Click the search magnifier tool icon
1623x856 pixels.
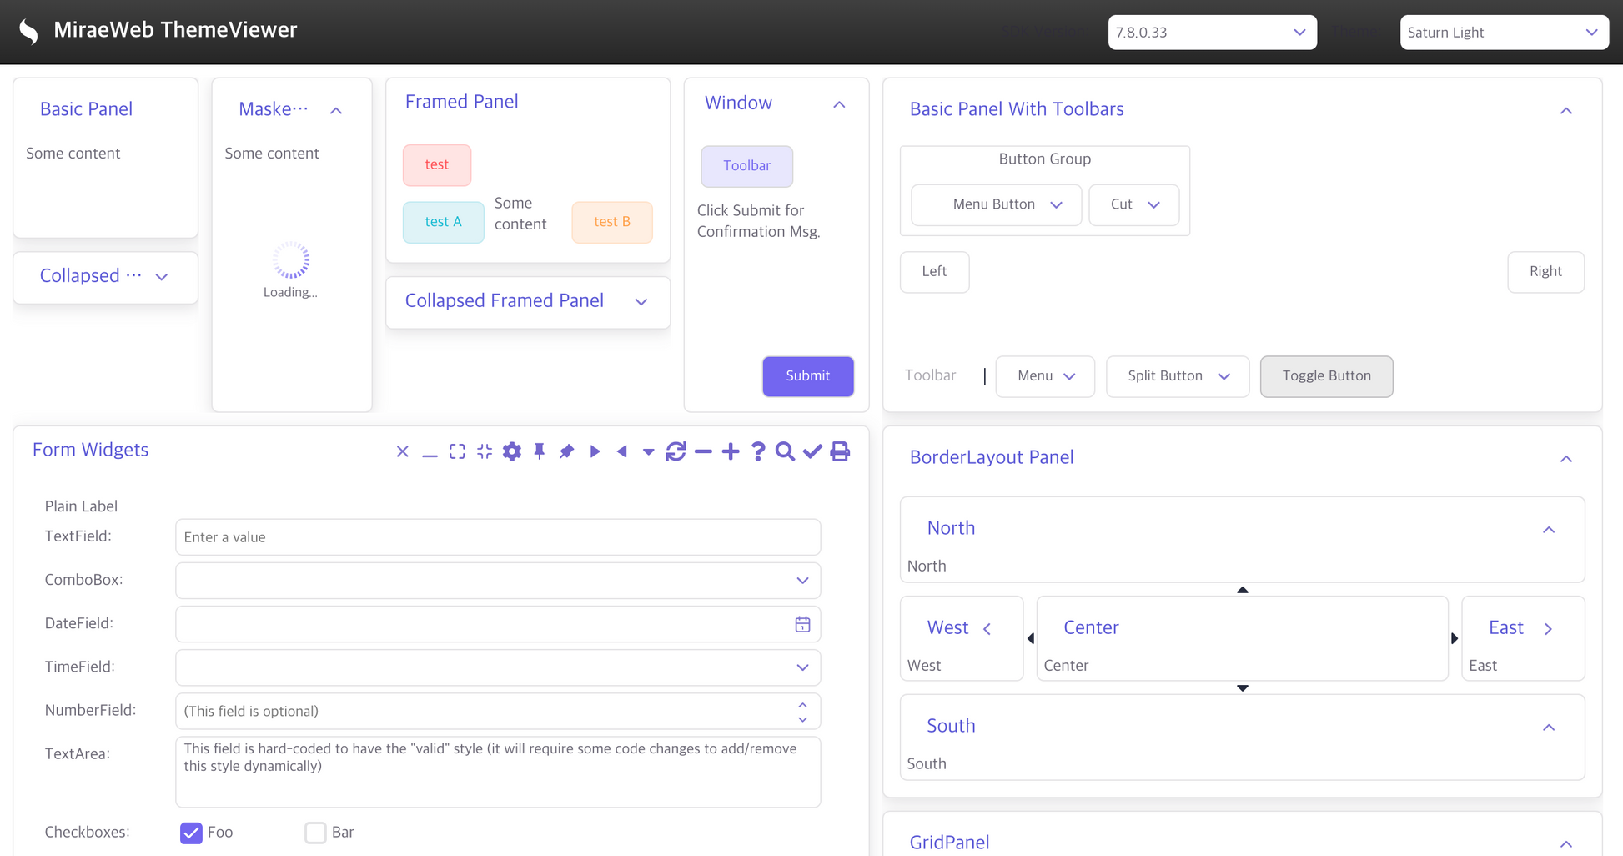click(x=785, y=451)
